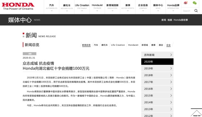The image size is (202, 117).
Task: Select the 赛事 news filter tab
Action: tap(153, 45)
